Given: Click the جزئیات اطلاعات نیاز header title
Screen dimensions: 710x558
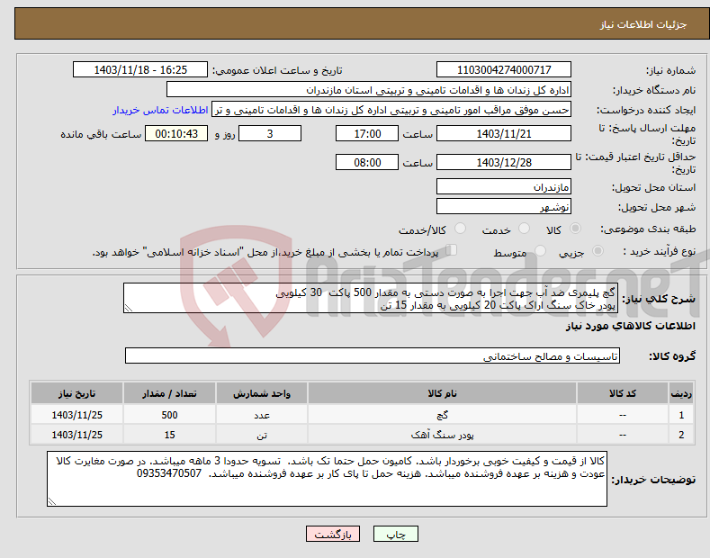Looking at the screenshot, I should [643, 24].
